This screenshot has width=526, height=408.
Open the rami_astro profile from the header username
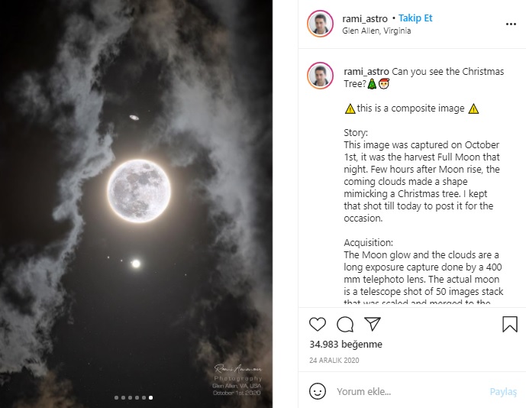tap(366, 18)
